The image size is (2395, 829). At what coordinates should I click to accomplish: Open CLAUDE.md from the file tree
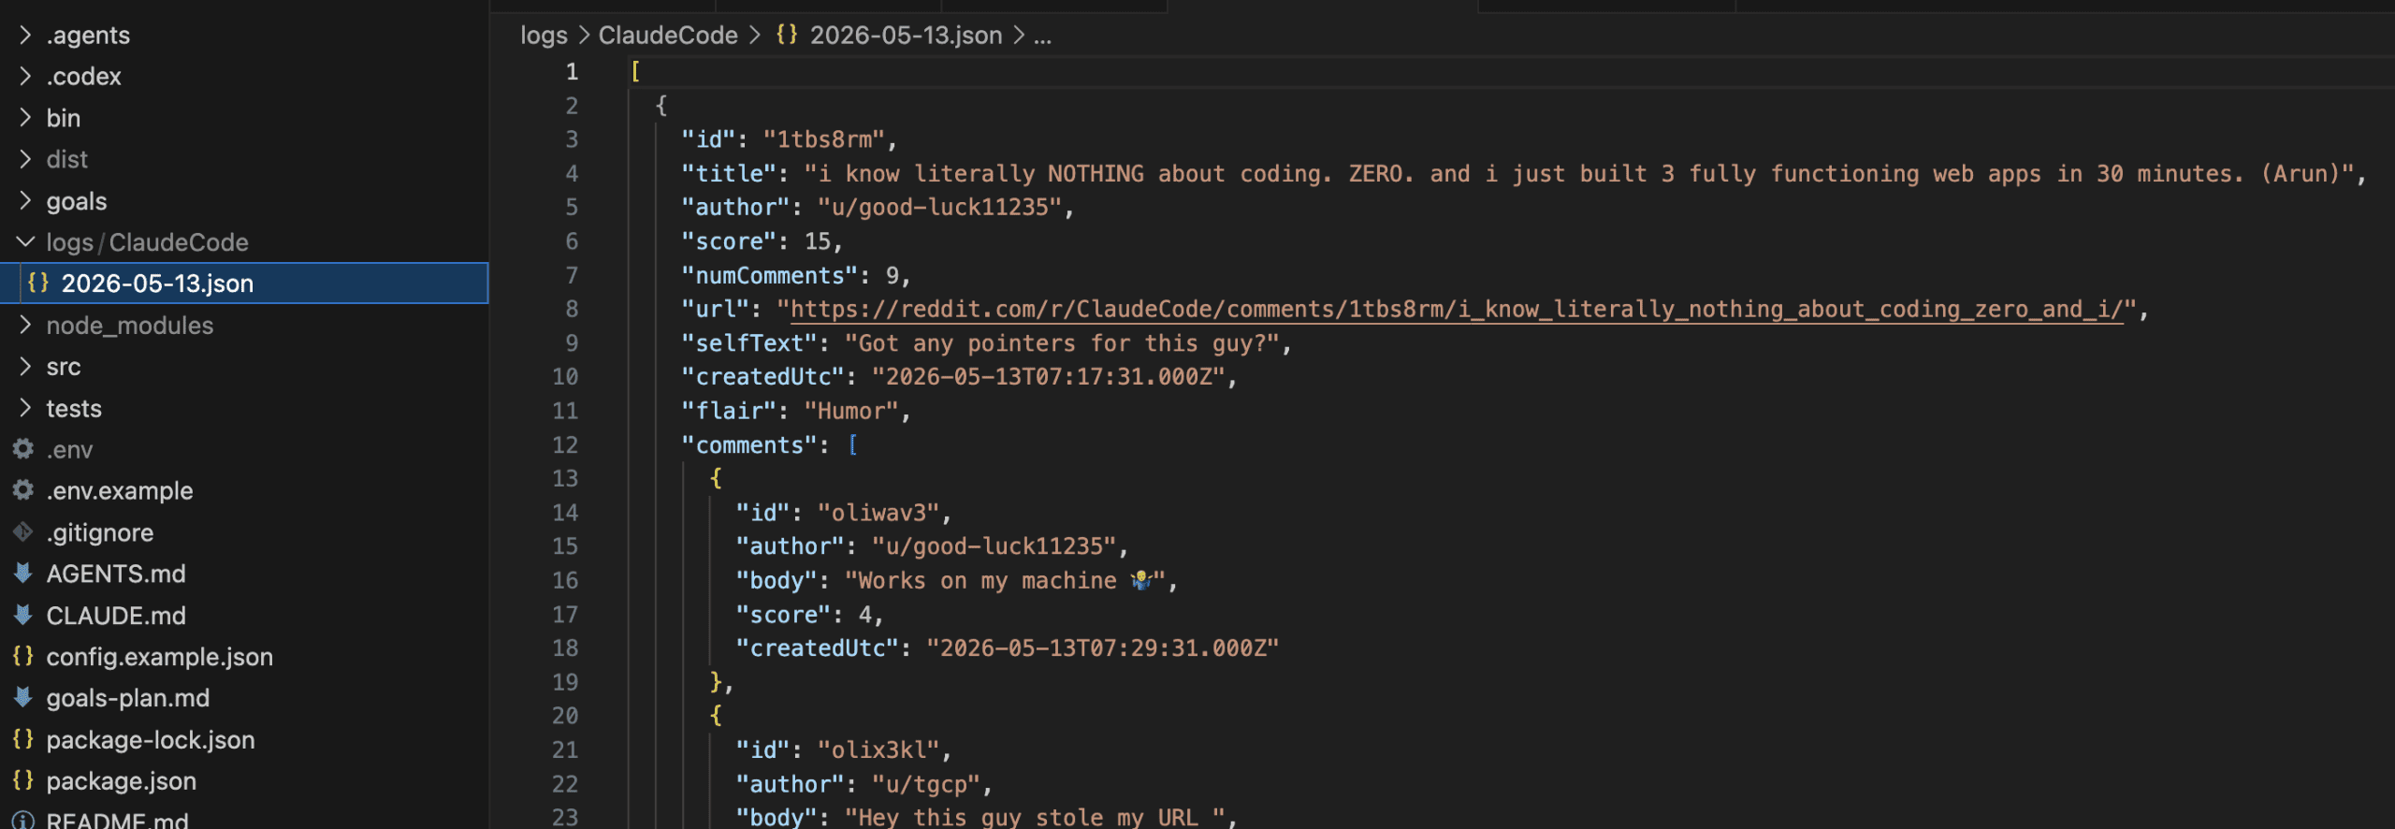click(116, 616)
